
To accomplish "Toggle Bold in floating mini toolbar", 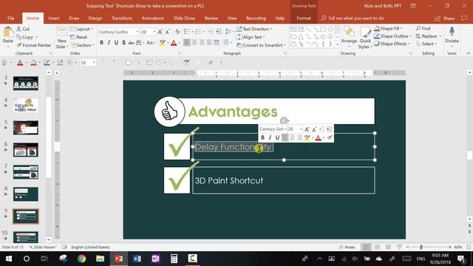I will (x=262, y=138).
